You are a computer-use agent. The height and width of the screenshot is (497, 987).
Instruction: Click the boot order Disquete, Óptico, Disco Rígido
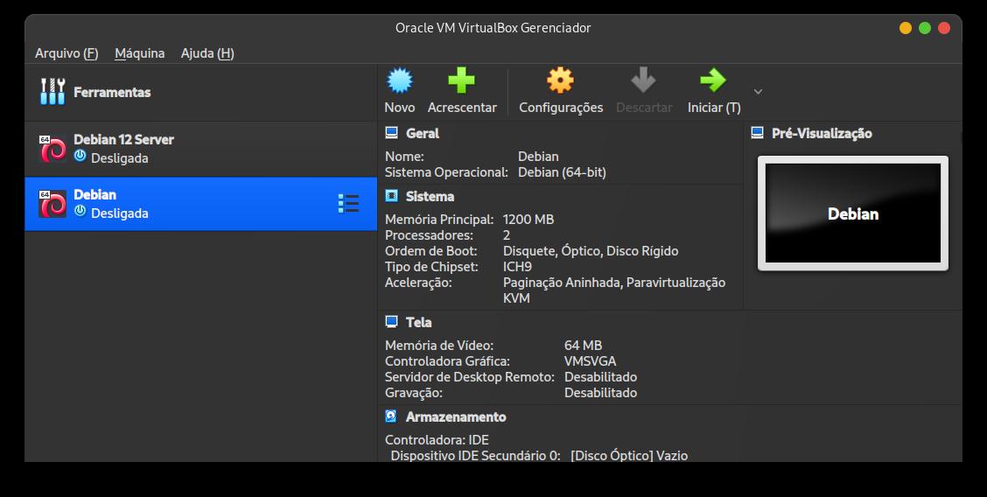coord(591,251)
